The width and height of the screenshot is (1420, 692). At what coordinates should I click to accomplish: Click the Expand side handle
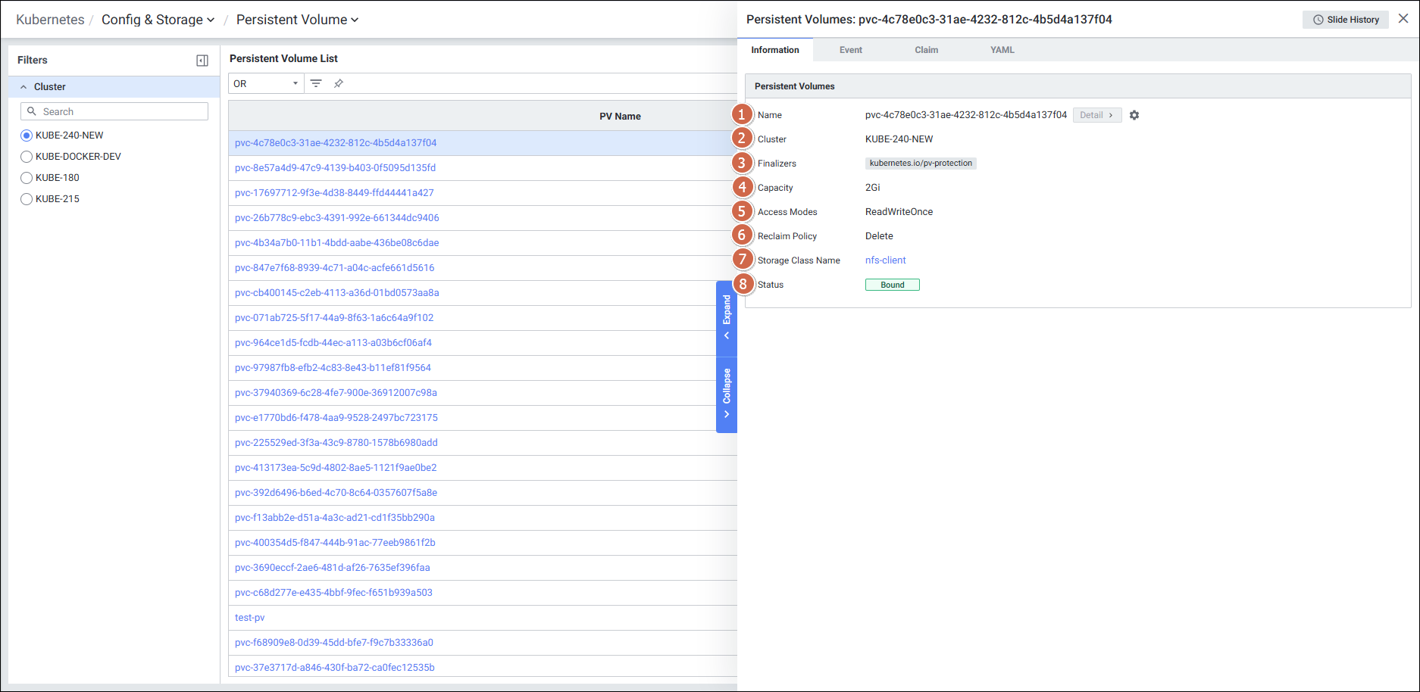727,317
